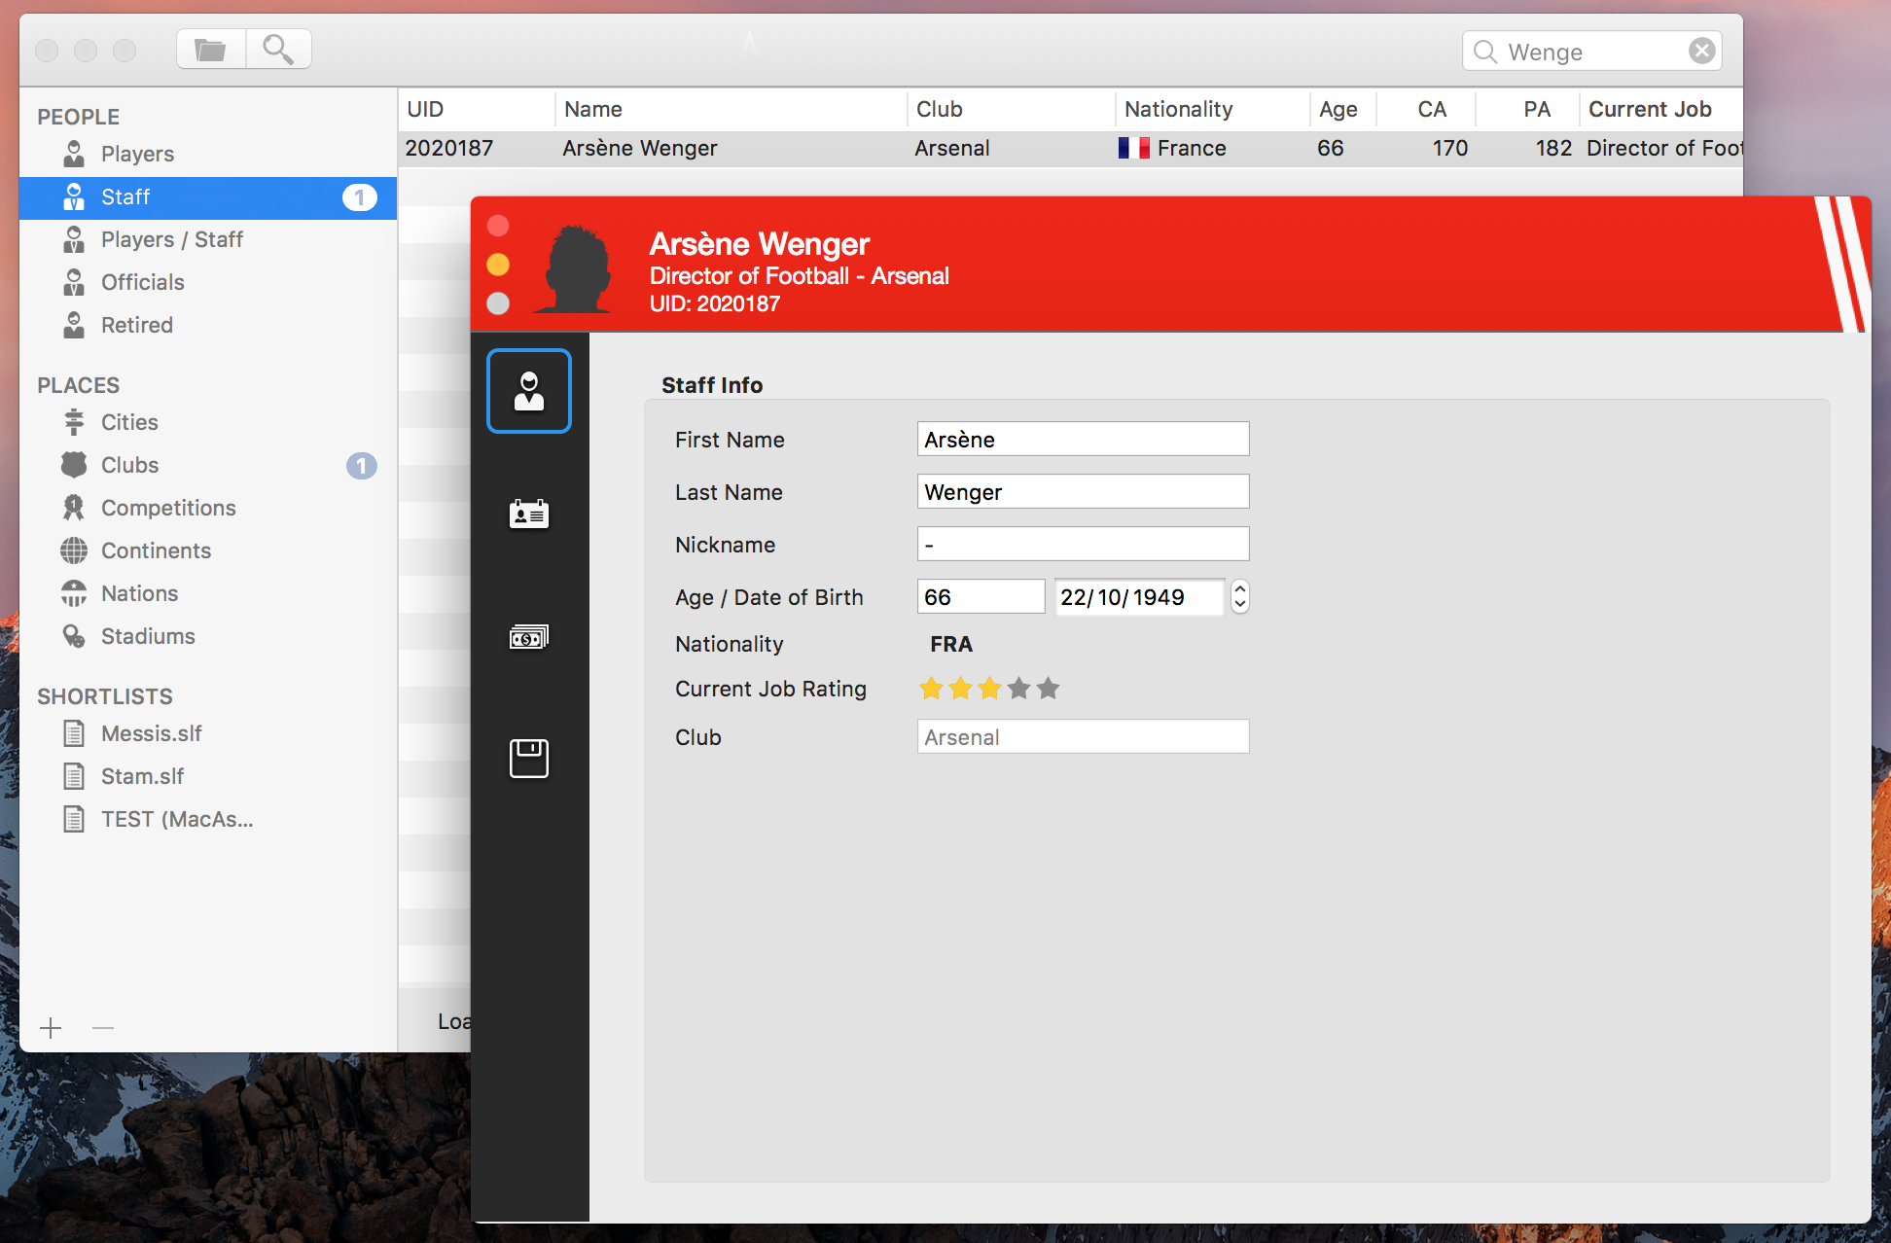Open Officials in the sidebar

point(208,282)
